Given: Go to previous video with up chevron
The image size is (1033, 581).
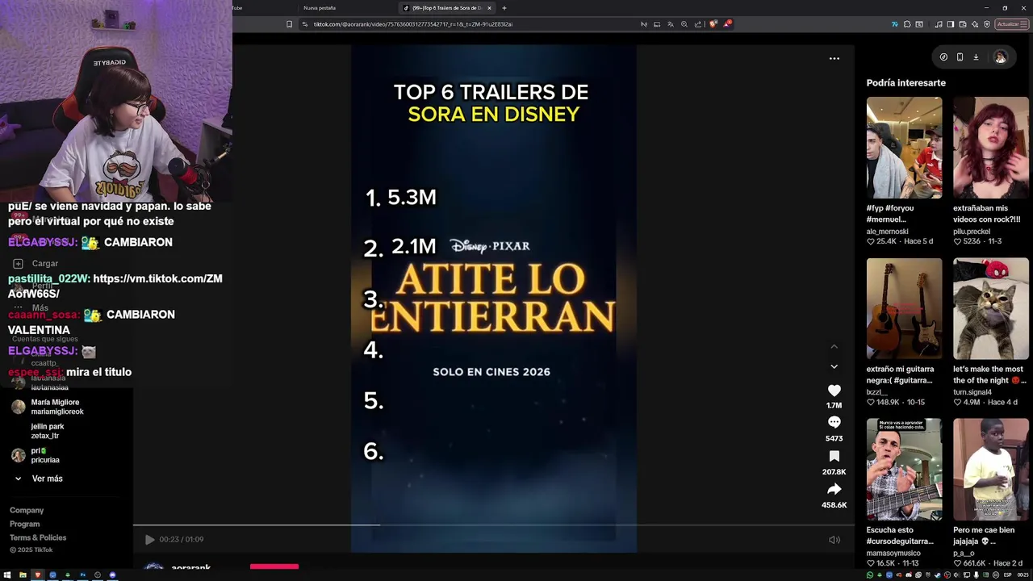Looking at the screenshot, I should pyautogui.click(x=834, y=346).
